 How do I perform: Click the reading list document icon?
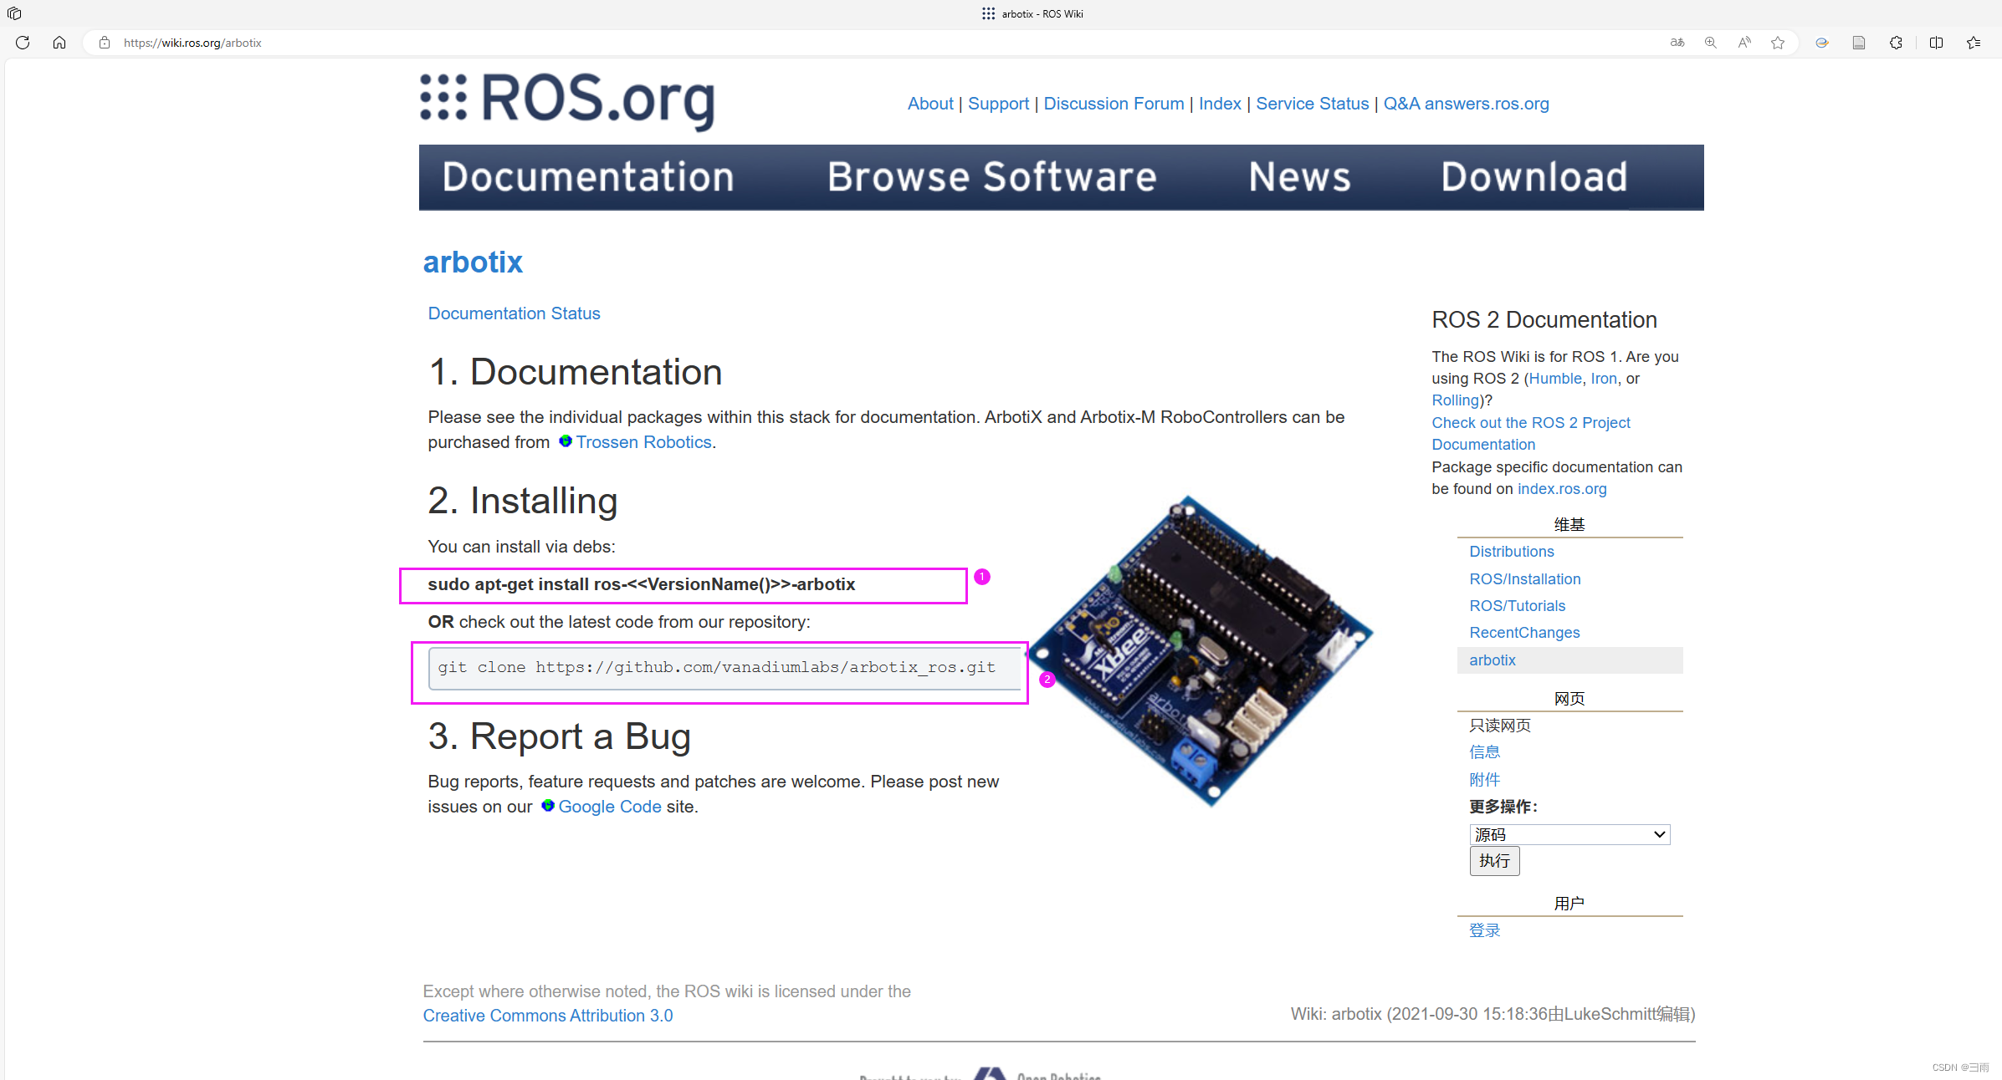tap(1859, 43)
